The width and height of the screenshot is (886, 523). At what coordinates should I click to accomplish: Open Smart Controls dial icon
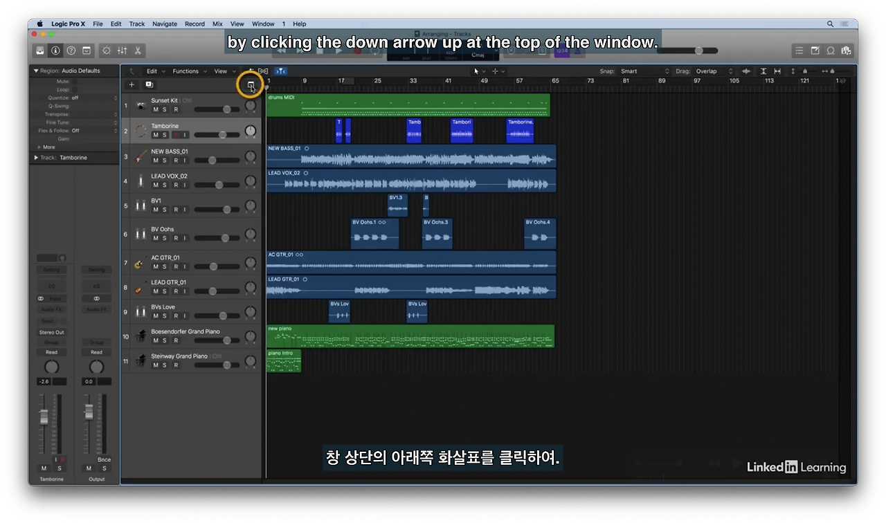[107, 51]
